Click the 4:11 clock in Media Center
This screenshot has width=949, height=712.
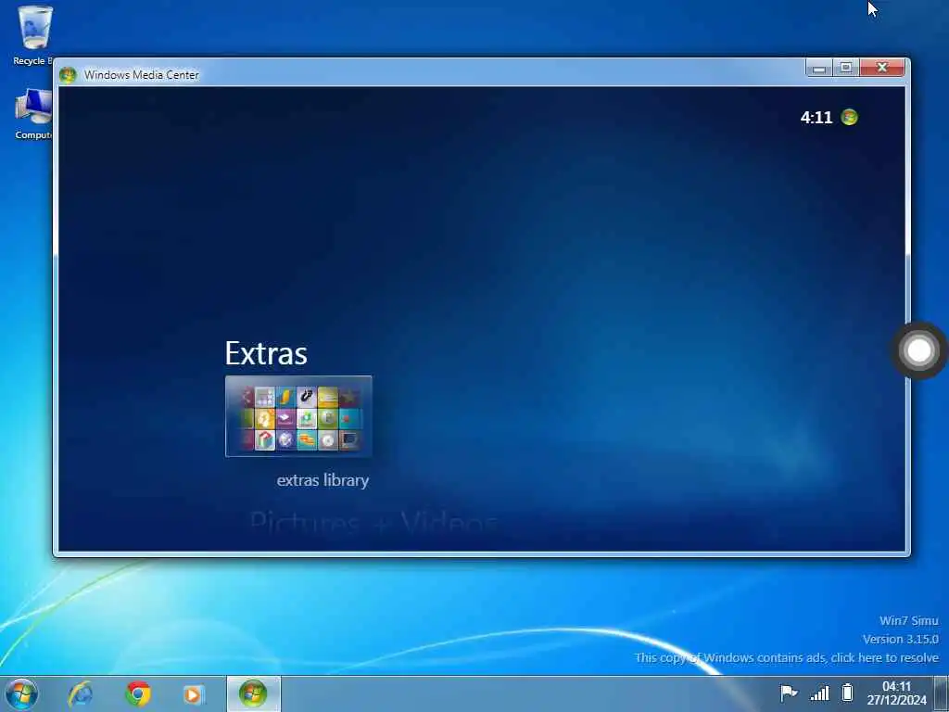pyautogui.click(x=816, y=118)
